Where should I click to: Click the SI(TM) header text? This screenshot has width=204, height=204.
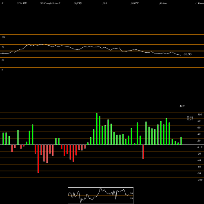pyautogui.click(x=78, y=3)
